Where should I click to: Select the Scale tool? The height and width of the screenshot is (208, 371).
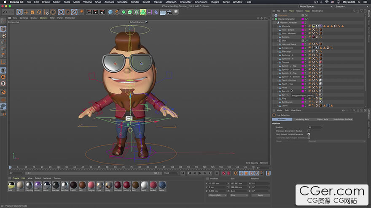pos(32,12)
